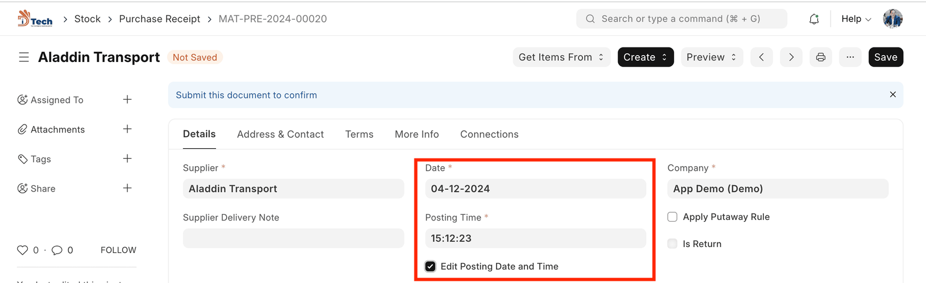This screenshot has height=283, width=926.
Task: Open the three-dots more options menu
Action: [x=850, y=57]
